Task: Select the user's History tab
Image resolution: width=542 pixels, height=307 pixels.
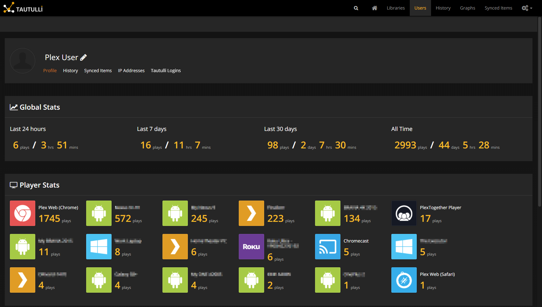Action: point(70,71)
